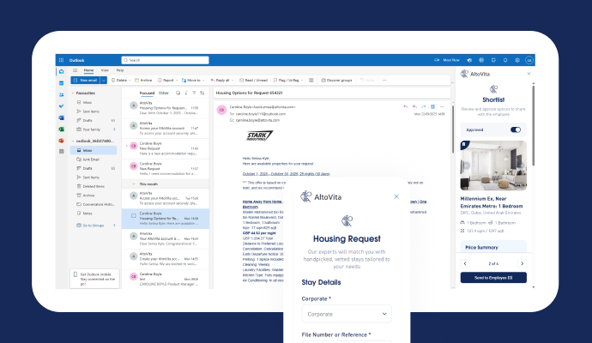Check the Housing Options Mon email checkbox
This screenshot has width=592, height=343.
[x=133, y=216]
